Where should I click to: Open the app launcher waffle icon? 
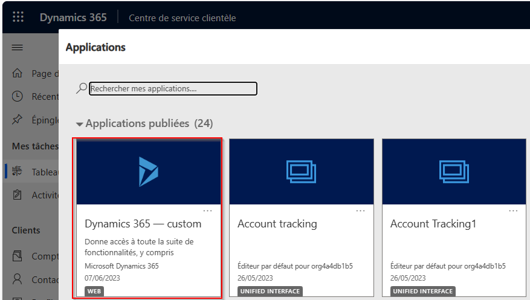click(18, 17)
